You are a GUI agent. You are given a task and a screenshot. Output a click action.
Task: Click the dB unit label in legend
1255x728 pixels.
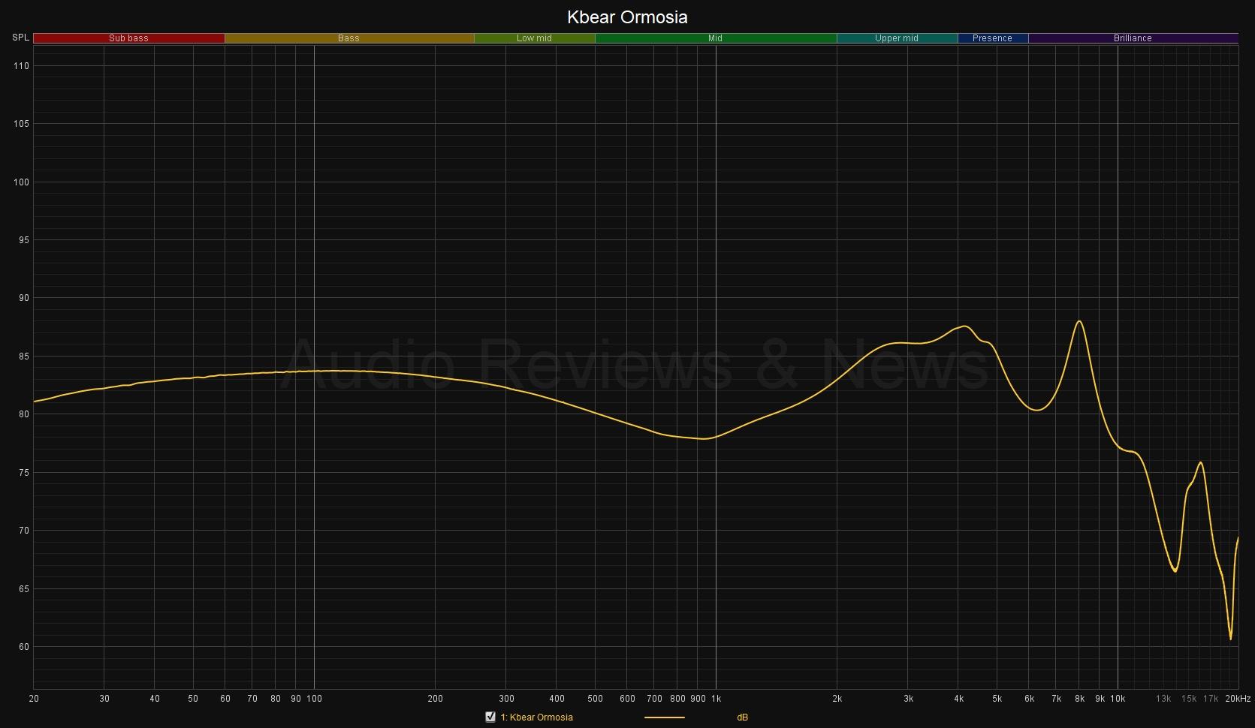(x=742, y=717)
